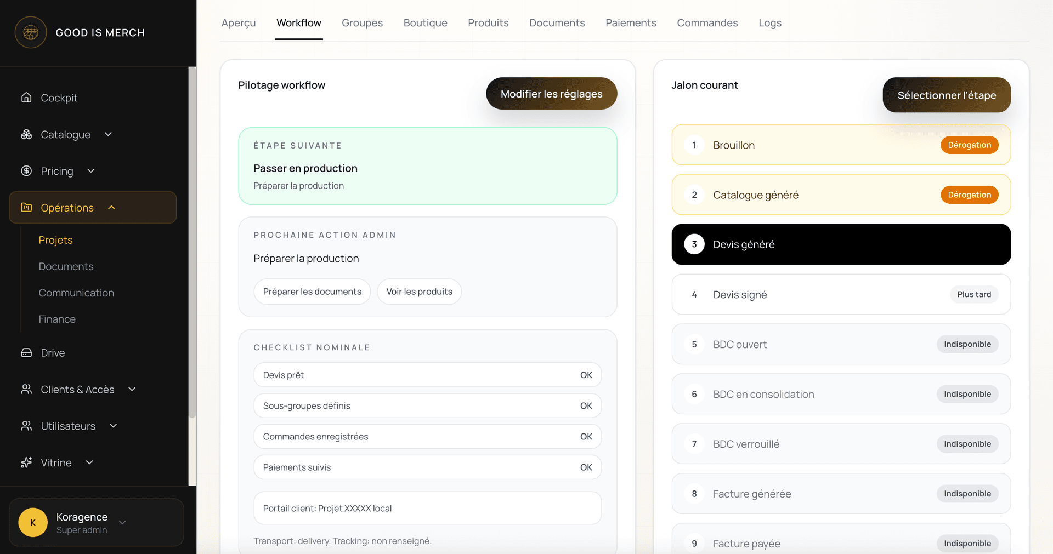
Task: Click the sidebar vertical scrollbar
Action: pyautogui.click(x=192, y=242)
